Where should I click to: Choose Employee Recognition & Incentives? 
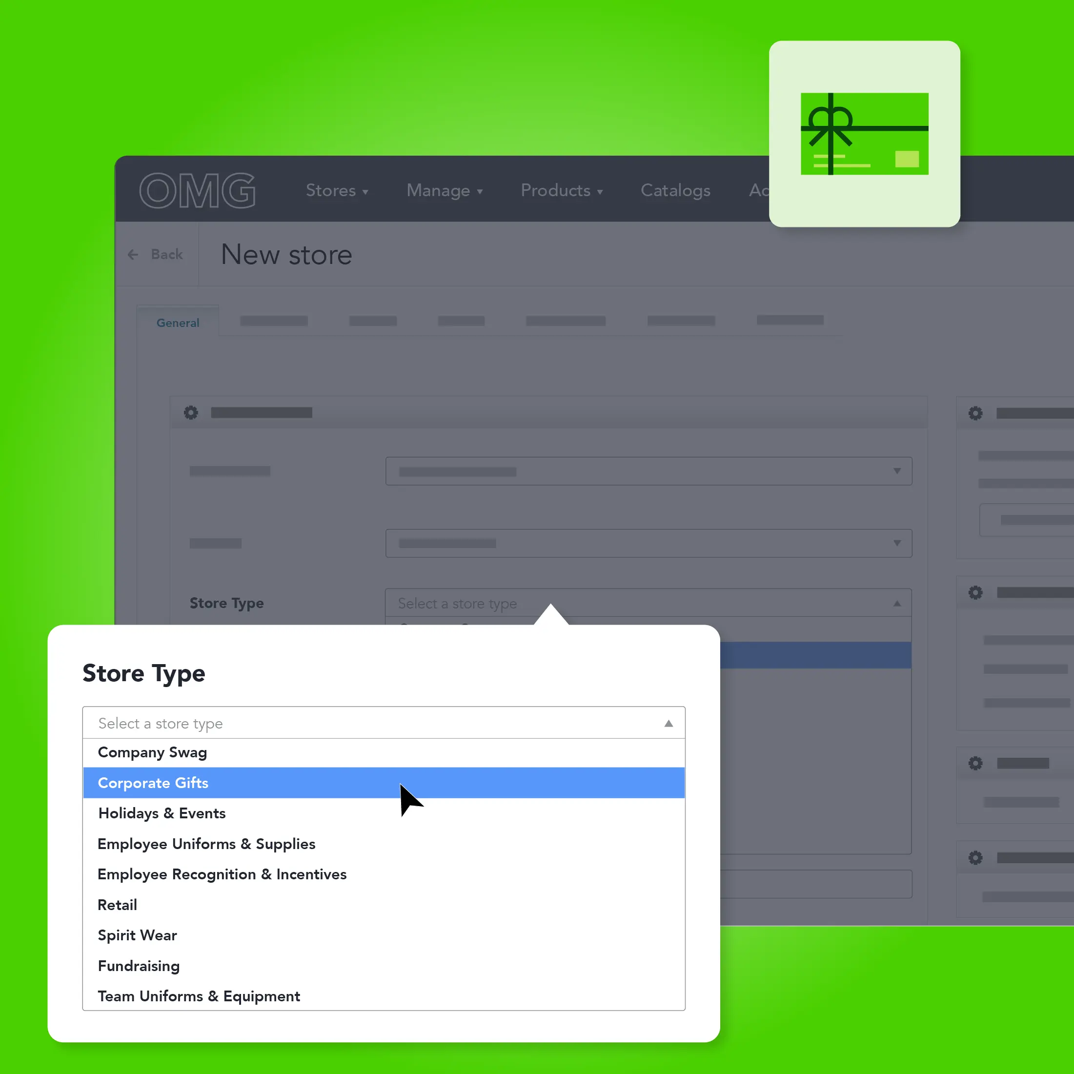(x=222, y=874)
